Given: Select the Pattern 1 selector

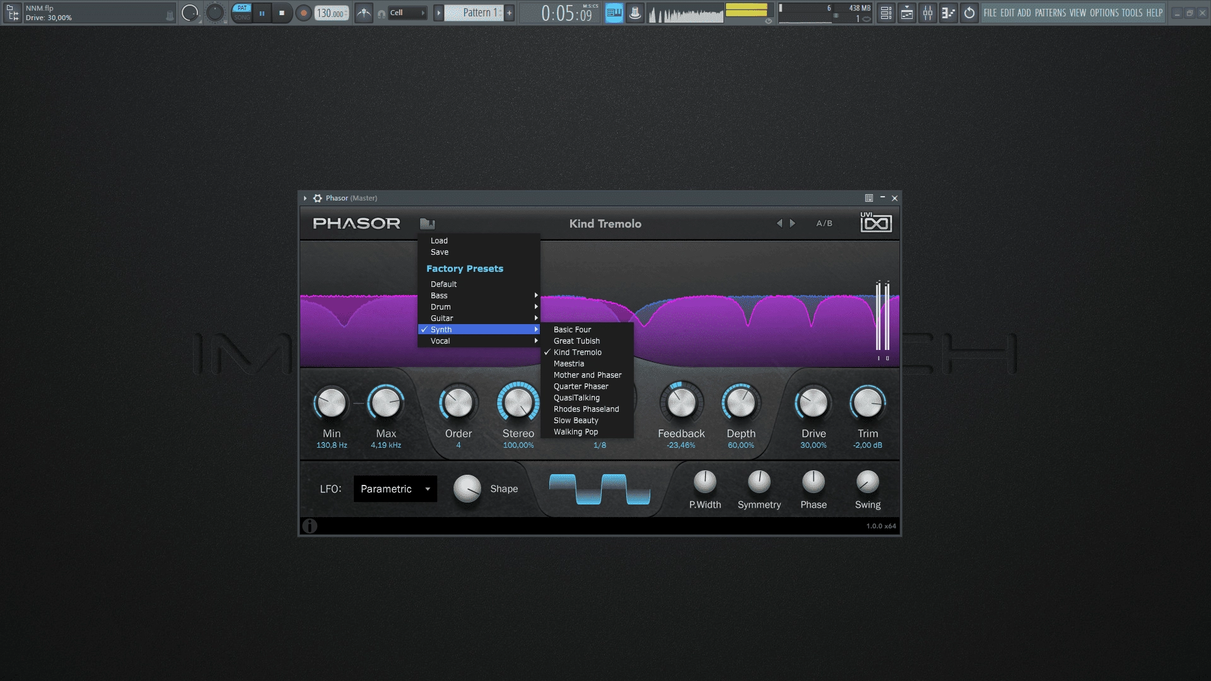Looking at the screenshot, I should (474, 13).
